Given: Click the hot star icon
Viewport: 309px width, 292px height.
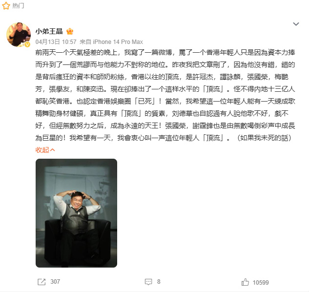Looking at the screenshot, I should (6, 5).
